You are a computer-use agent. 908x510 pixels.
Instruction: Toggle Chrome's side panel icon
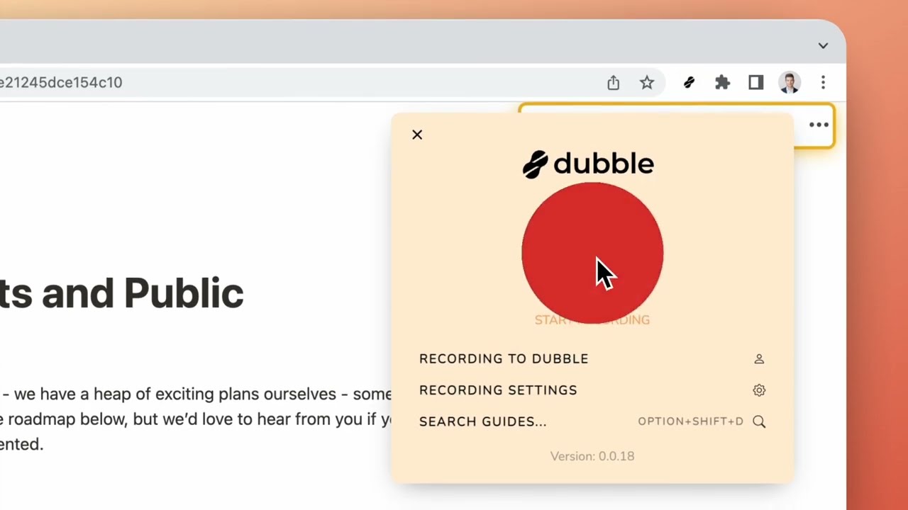[755, 83]
